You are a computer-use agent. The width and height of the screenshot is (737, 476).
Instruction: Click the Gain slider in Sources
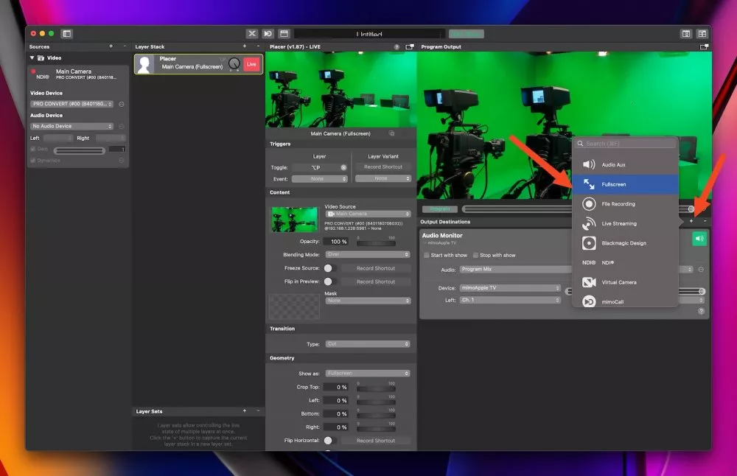click(80, 151)
